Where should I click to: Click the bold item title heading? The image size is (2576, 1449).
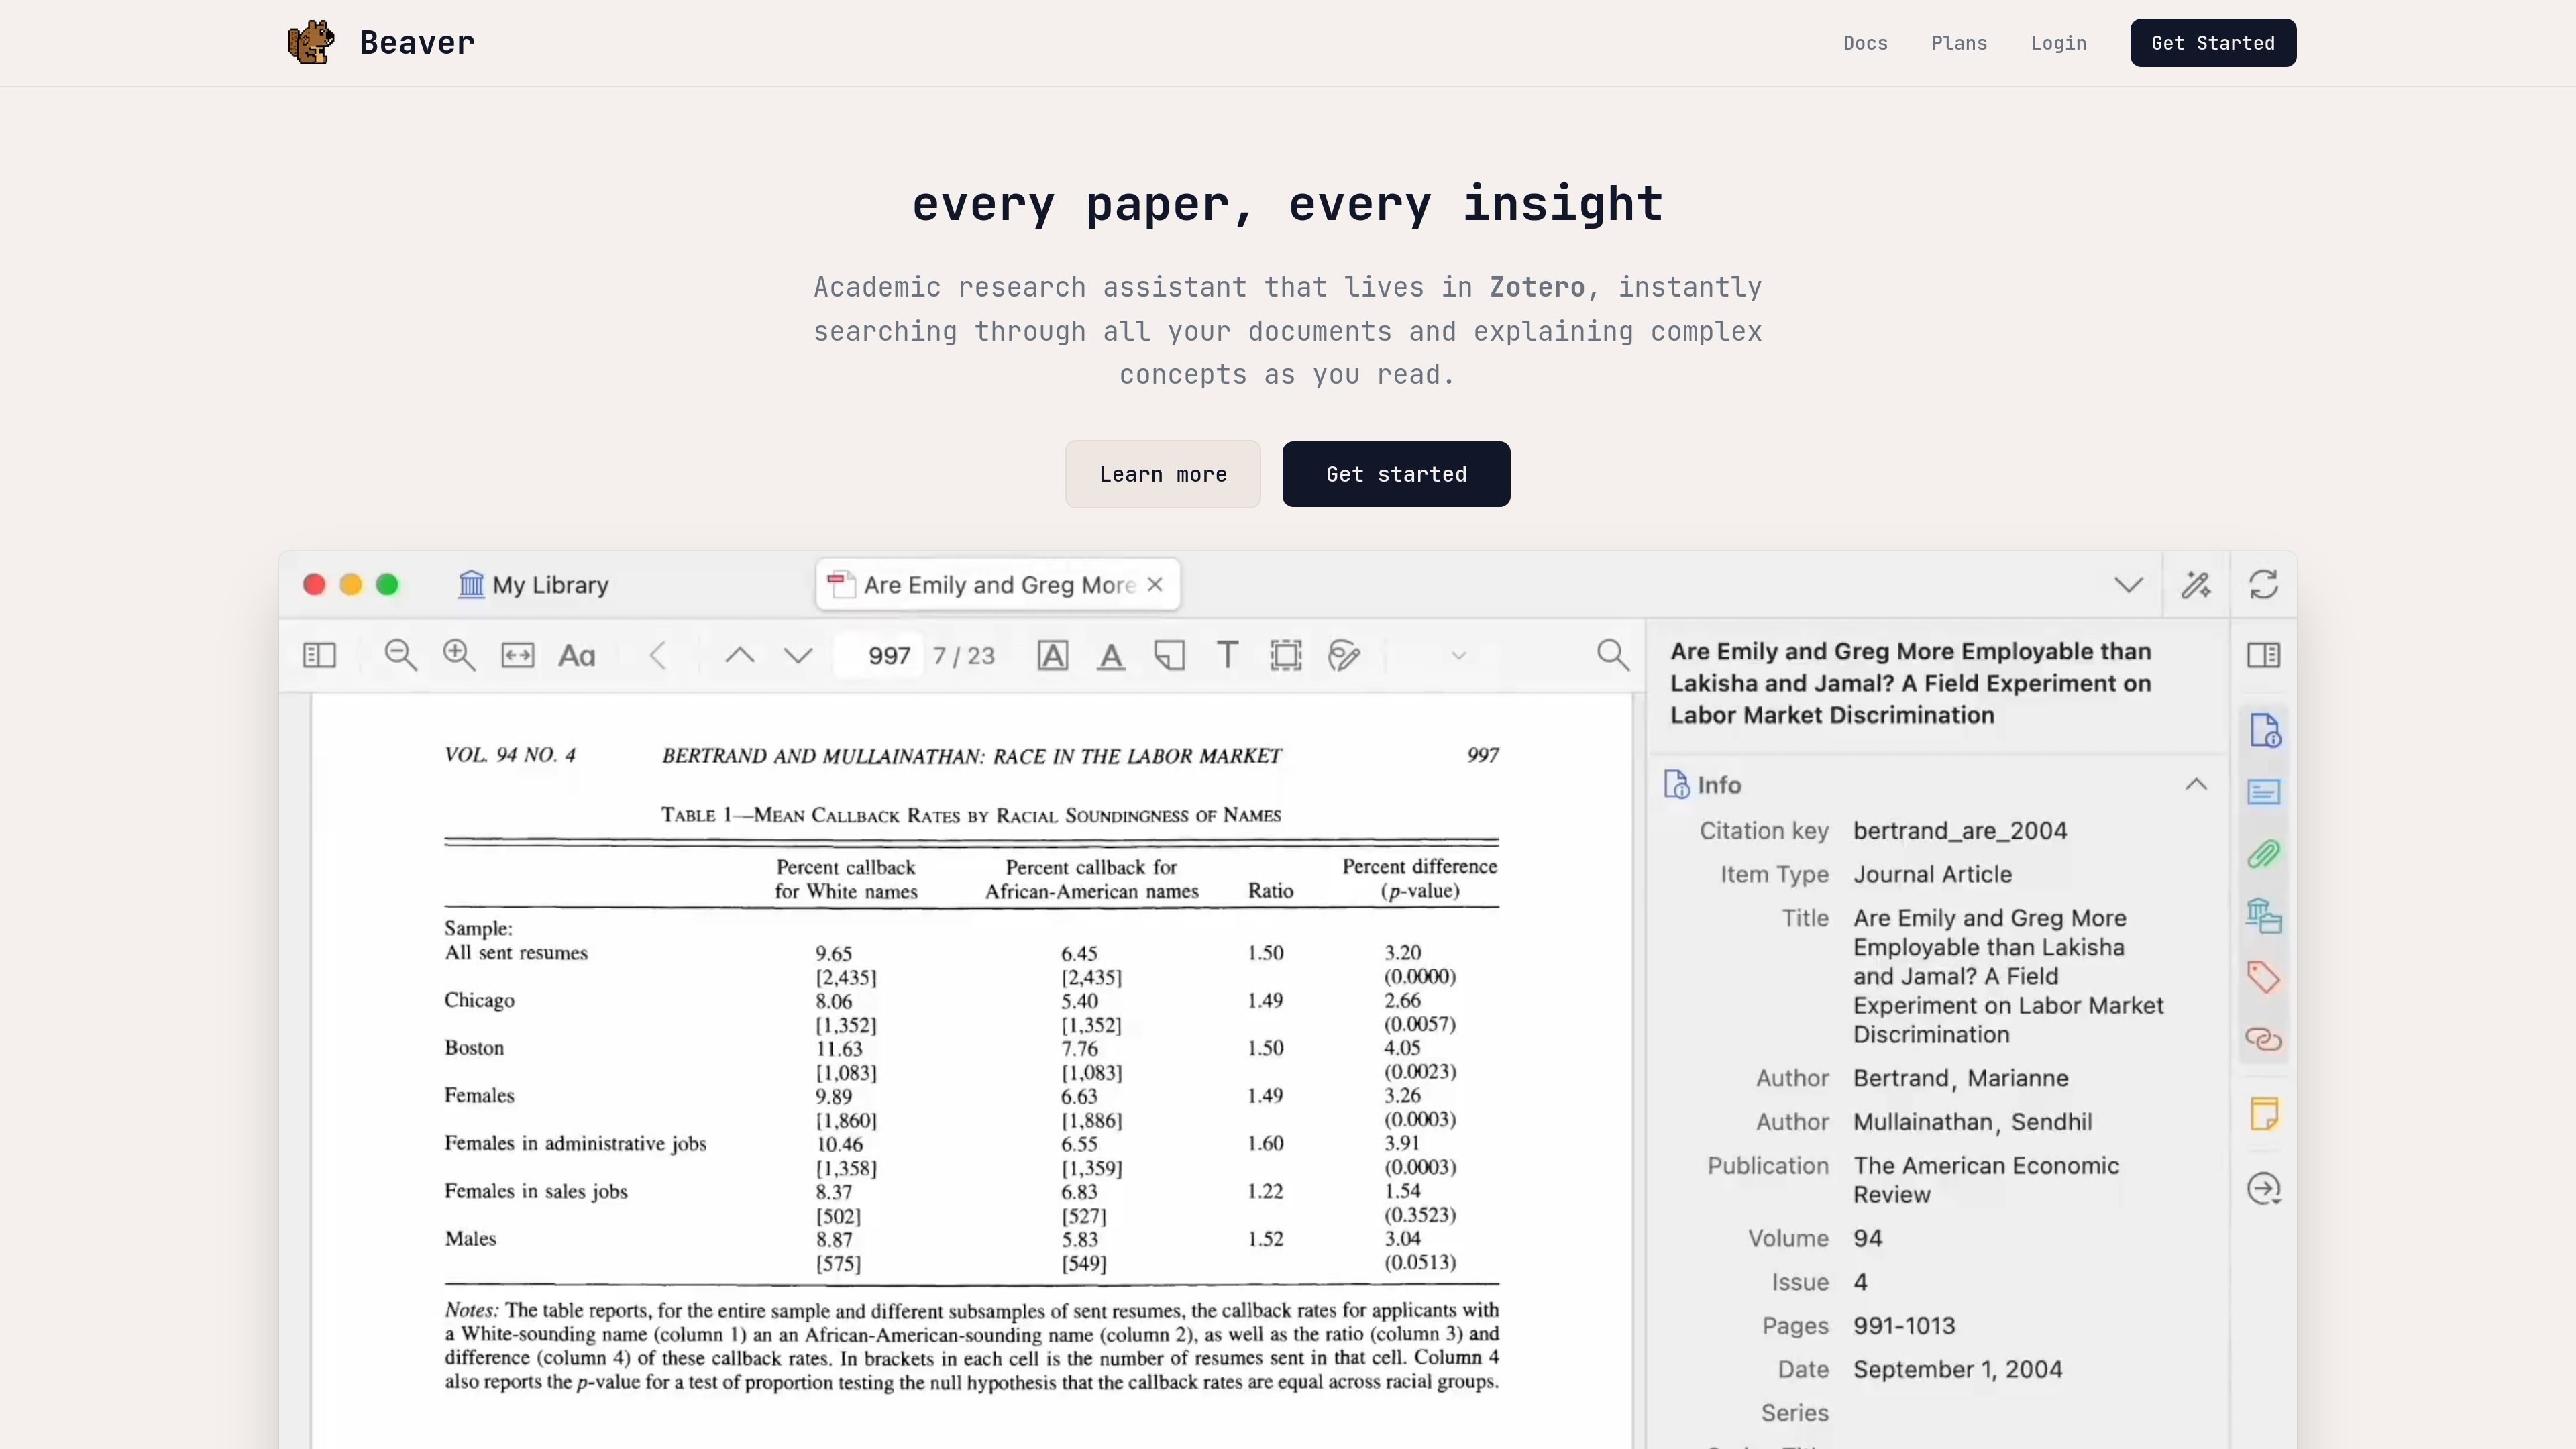[x=1910, y=683]
